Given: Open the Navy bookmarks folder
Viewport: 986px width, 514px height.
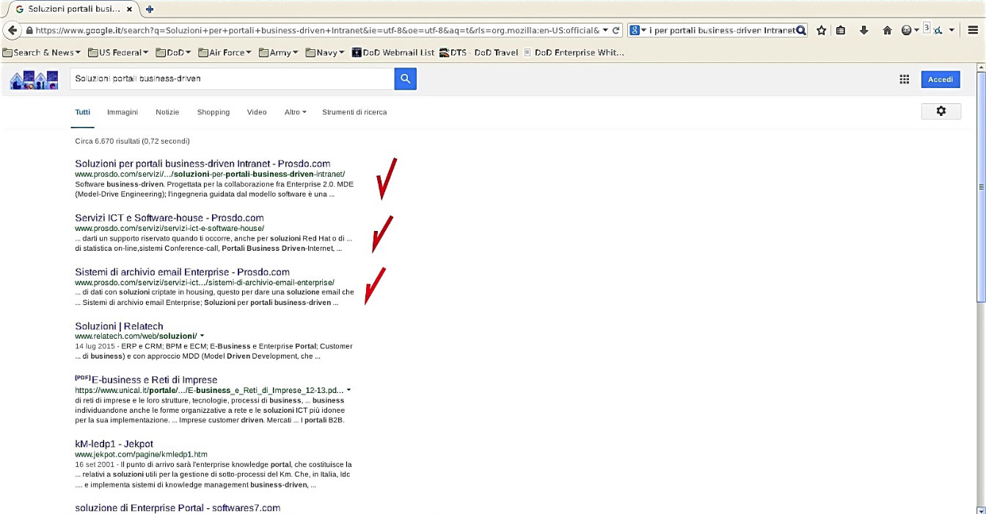Looking at the screenshot, I should 325,52.
